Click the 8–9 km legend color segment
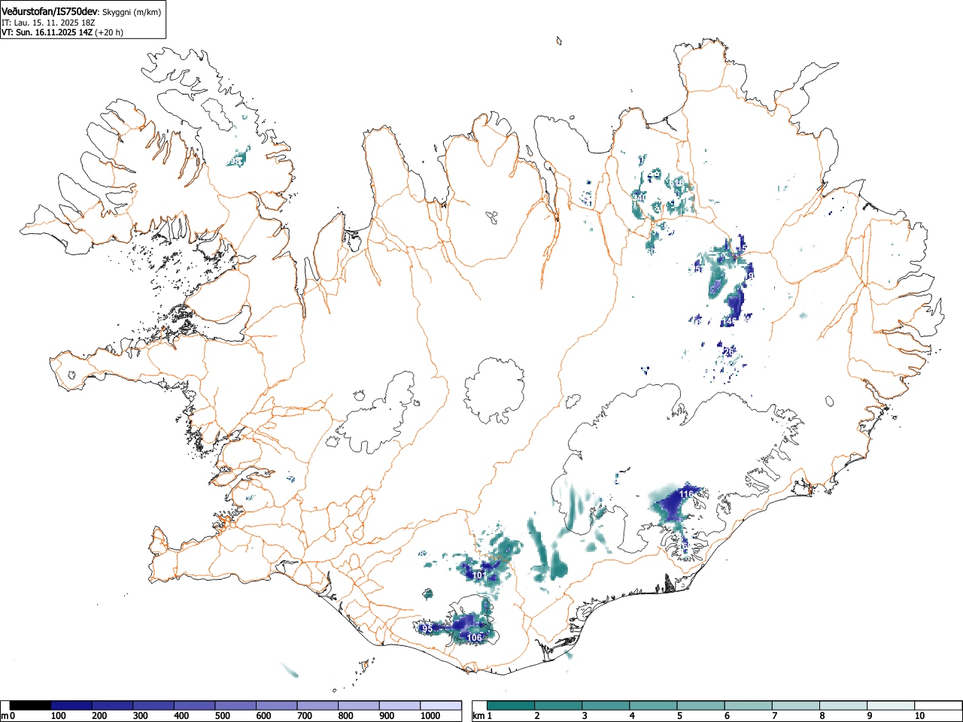 (843, 705)
